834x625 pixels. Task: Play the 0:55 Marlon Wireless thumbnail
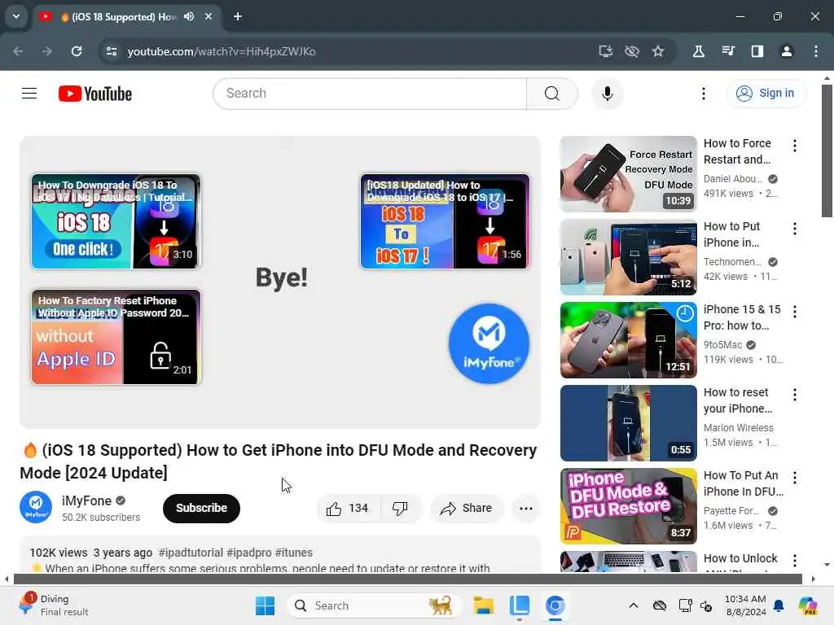pos(628,422)
